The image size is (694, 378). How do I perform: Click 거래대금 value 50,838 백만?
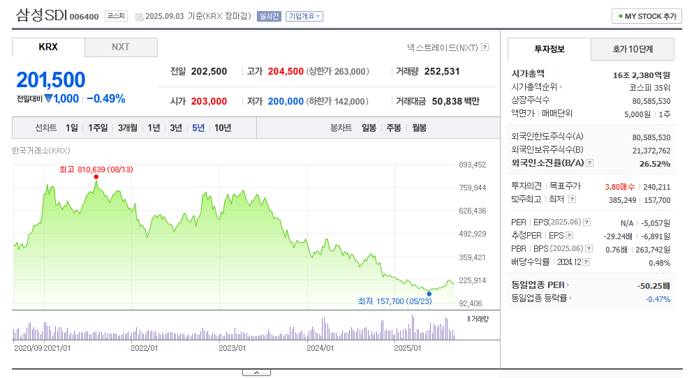[x=455, y=101]
